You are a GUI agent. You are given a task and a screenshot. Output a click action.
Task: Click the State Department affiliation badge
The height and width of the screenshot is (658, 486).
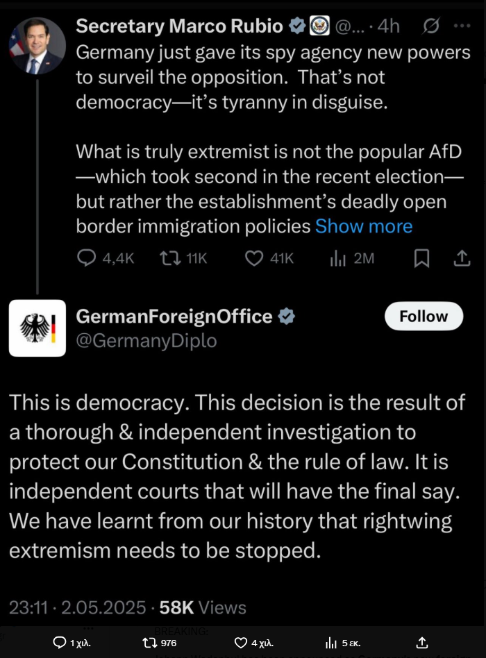pyautogui.click(x=319, y=26)
